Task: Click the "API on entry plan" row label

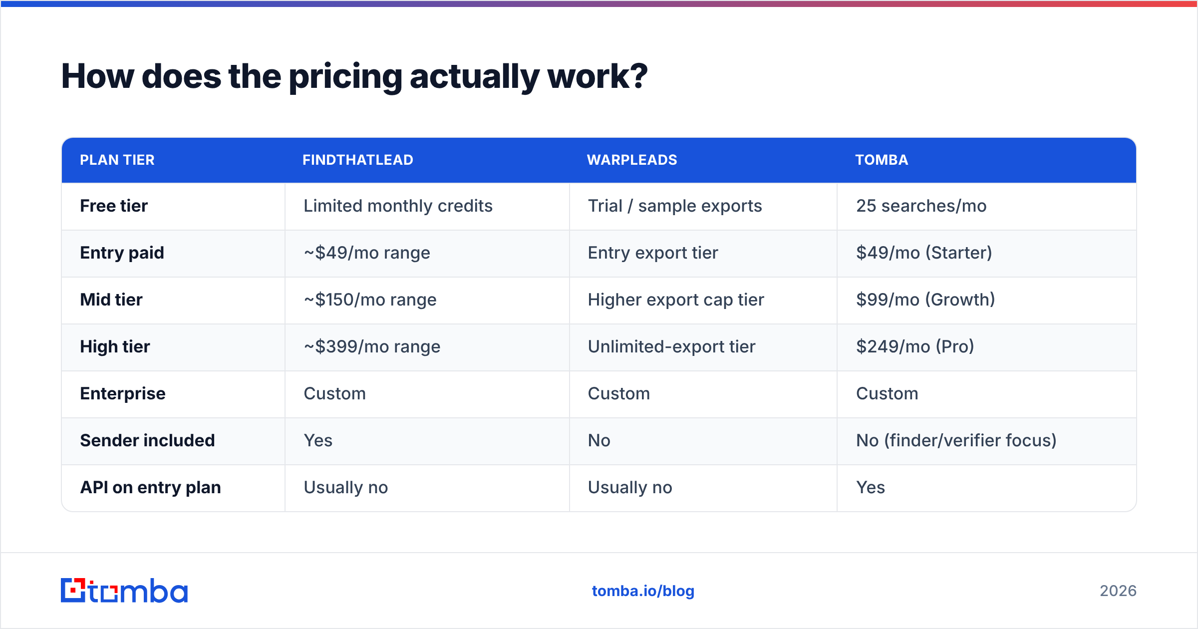Action: click(150, 487)
